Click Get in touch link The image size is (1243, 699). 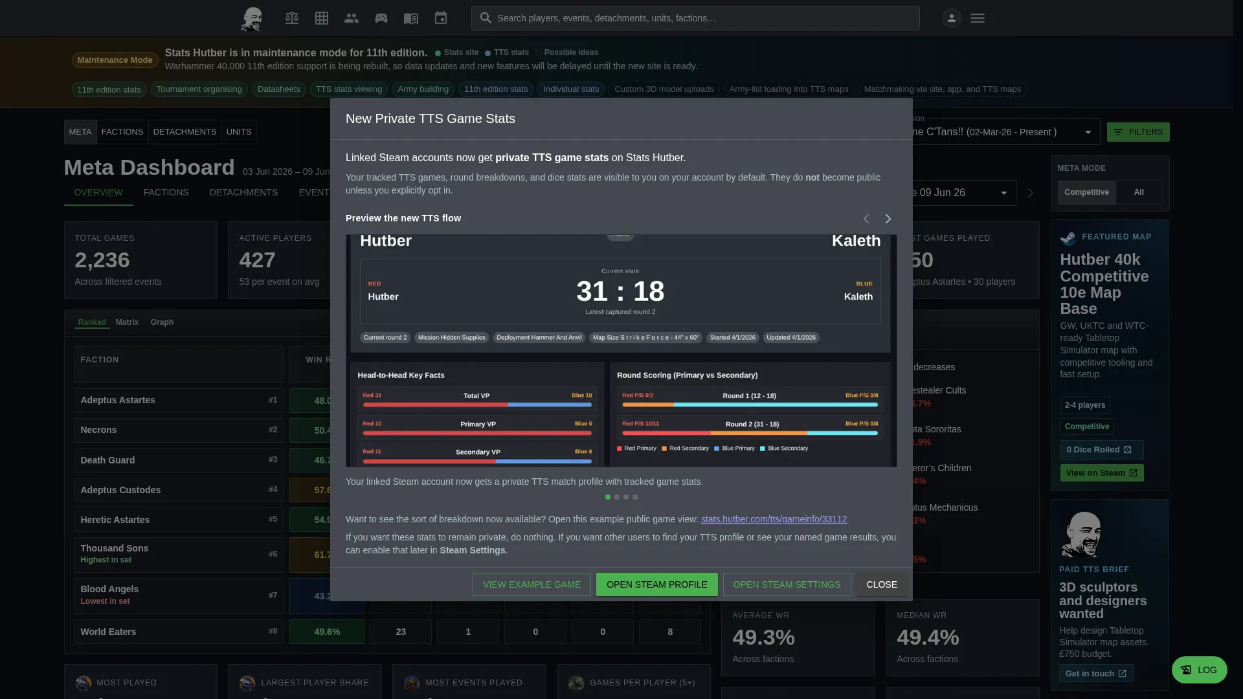pos(1096,674)
